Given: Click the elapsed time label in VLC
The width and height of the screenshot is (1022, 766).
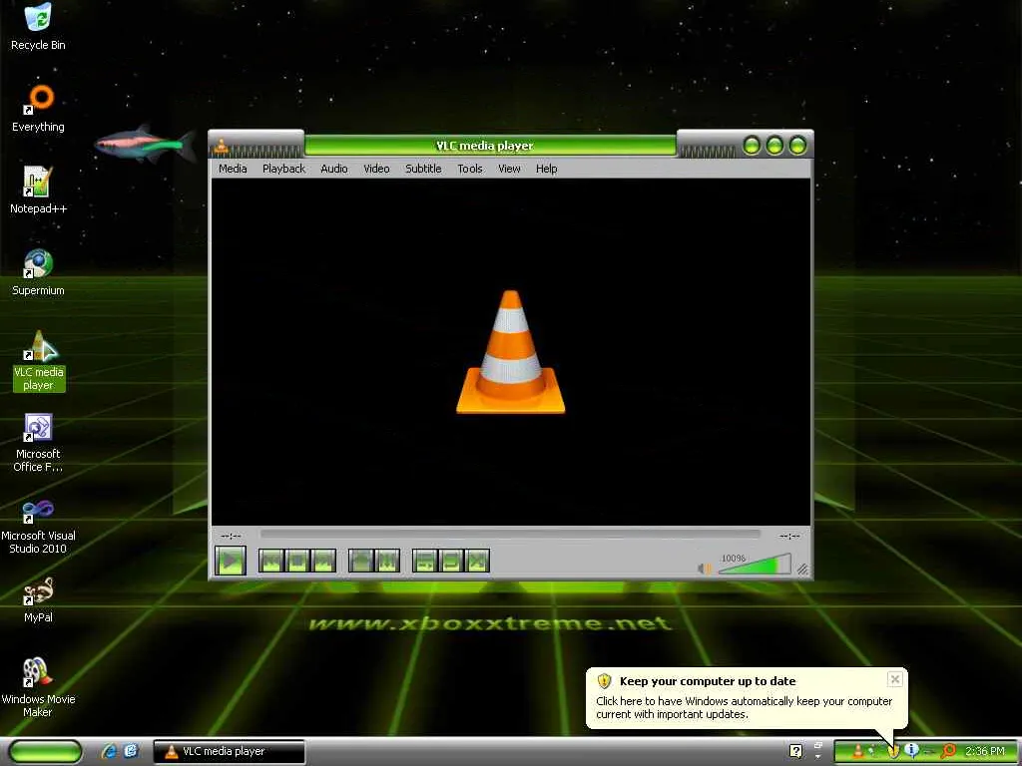Looking at the screenshot, I should (231, 536).
